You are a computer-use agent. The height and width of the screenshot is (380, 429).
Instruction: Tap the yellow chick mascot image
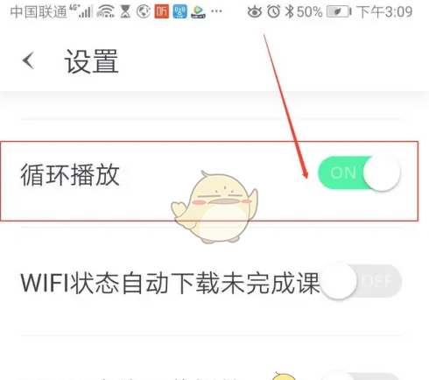pos(214,207)
